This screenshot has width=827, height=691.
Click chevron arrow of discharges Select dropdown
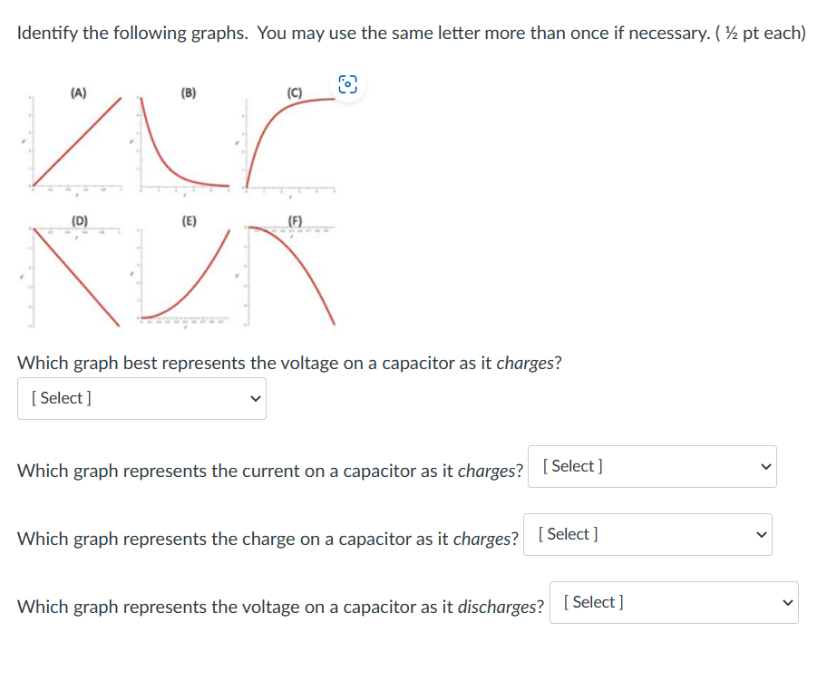point(787,603)
